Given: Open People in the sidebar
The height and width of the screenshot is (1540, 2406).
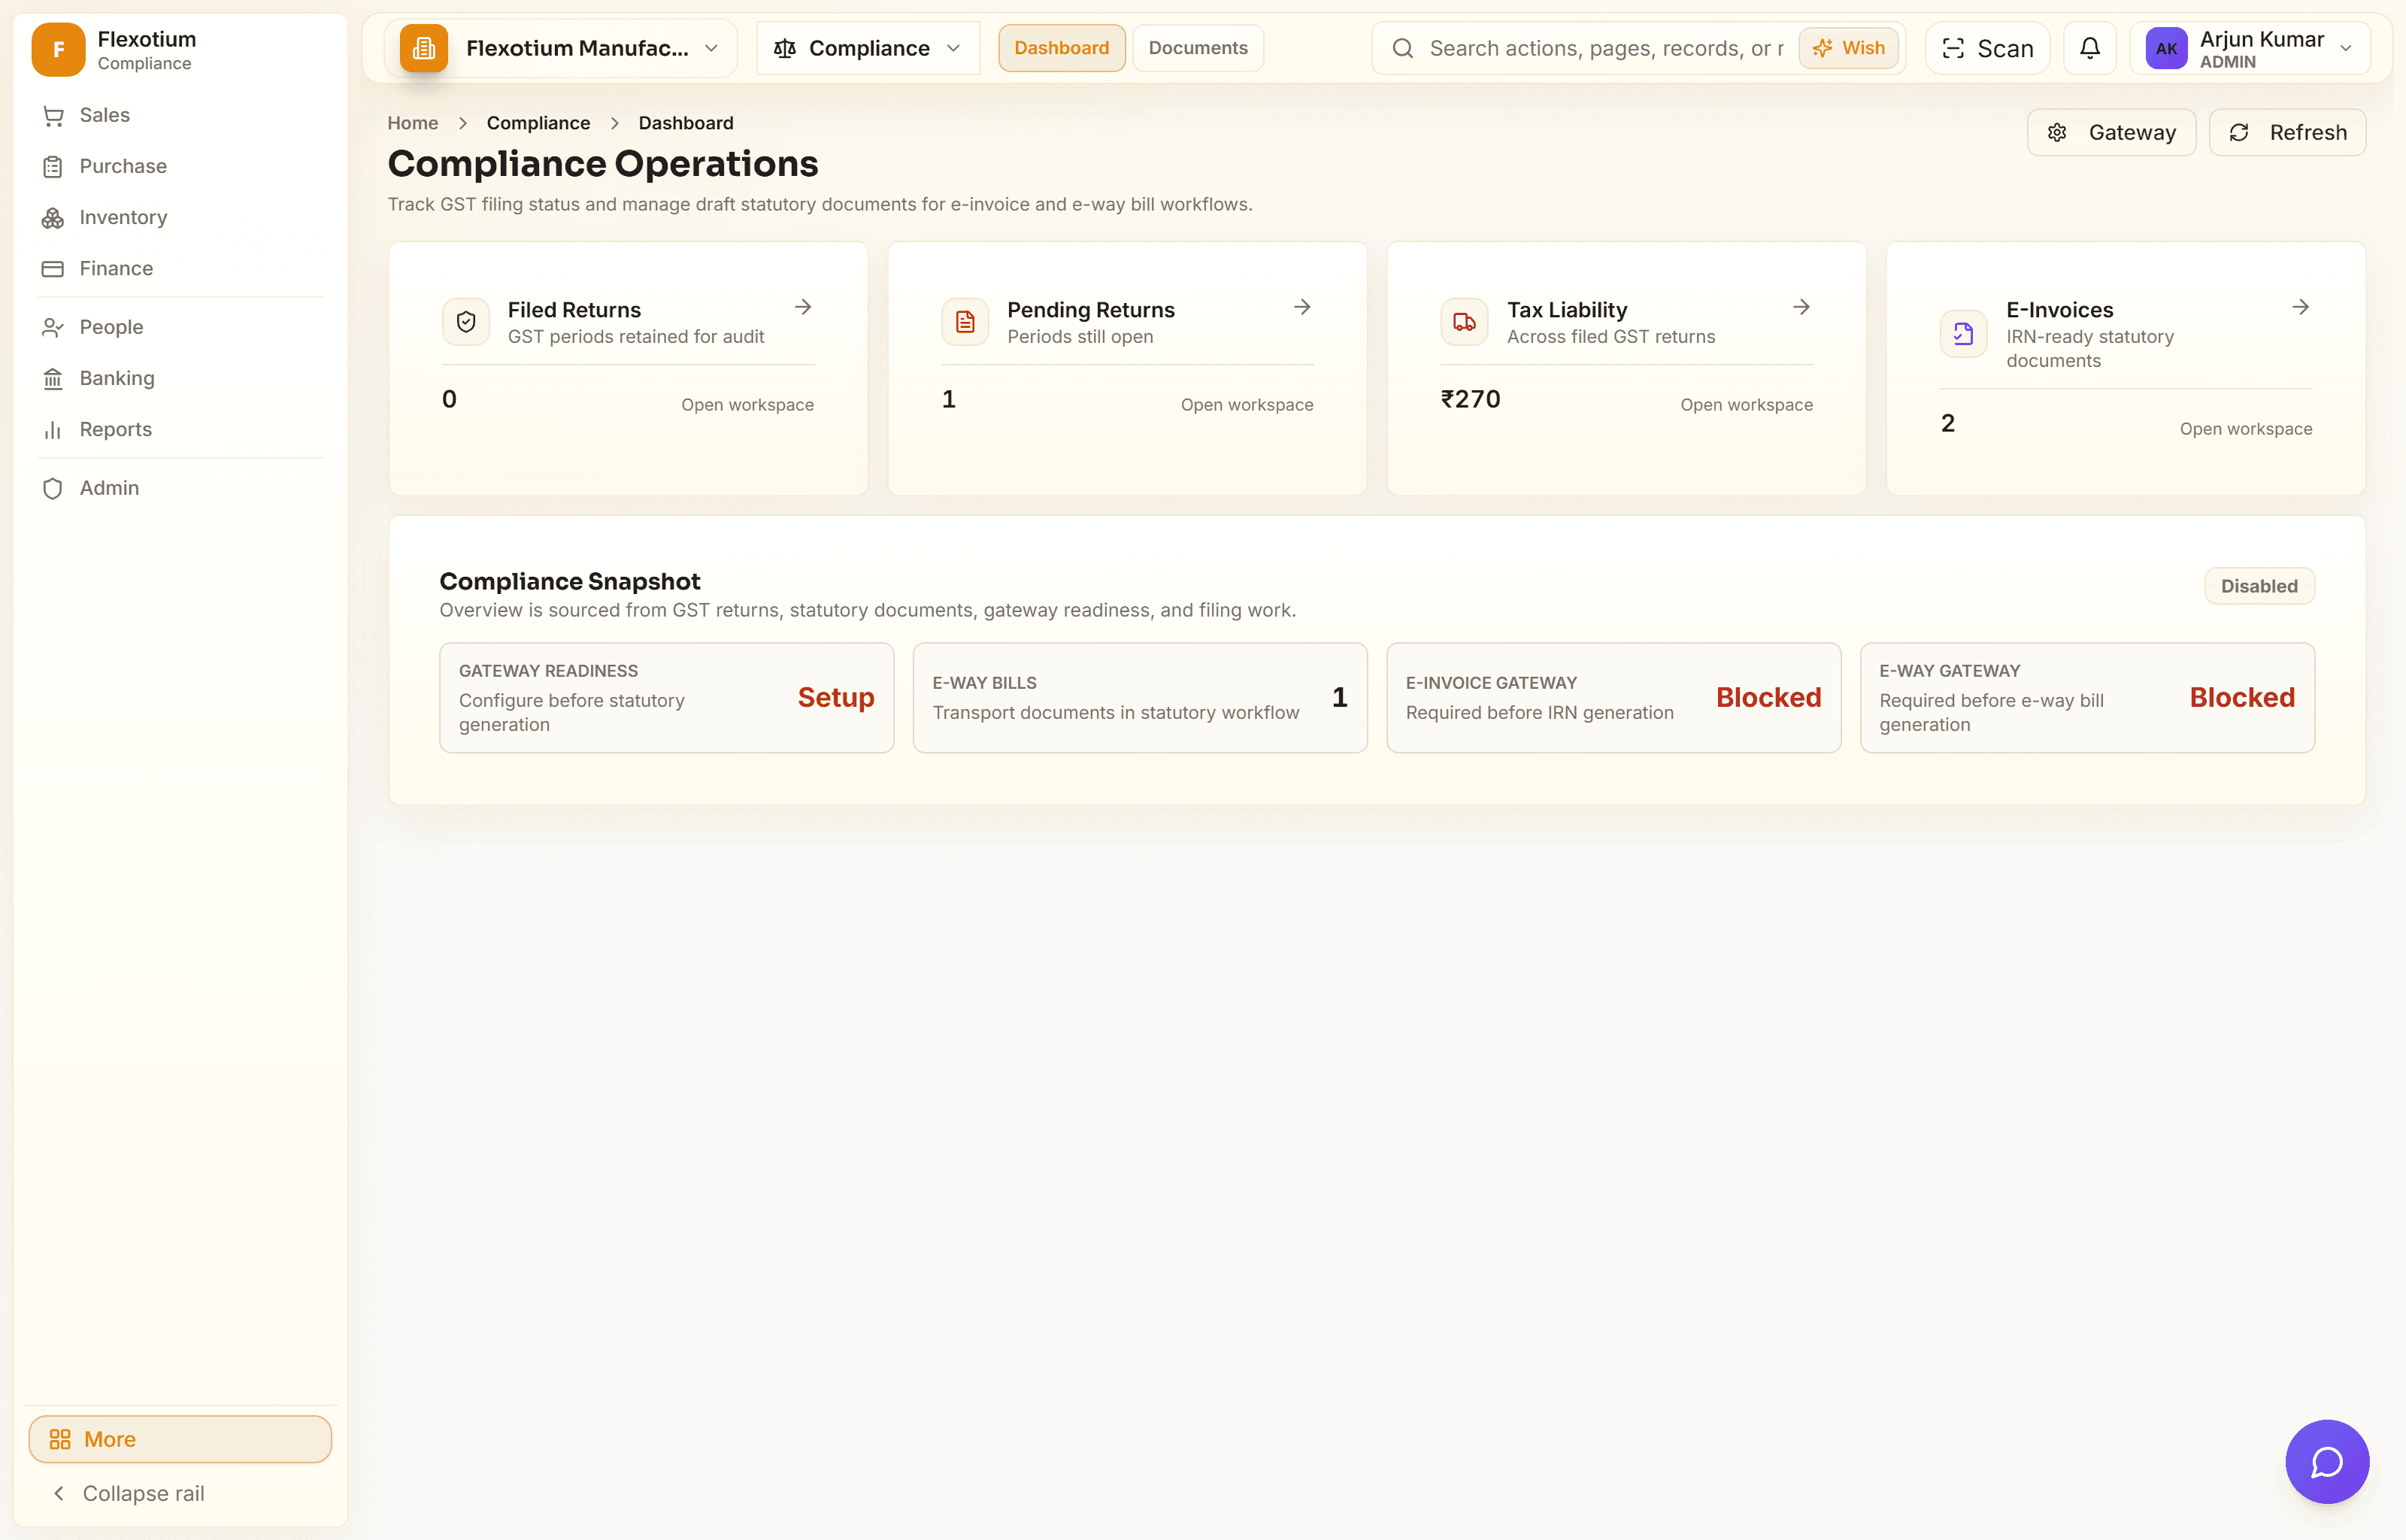Looking at the screenshot, I should (x=180, y=327).
